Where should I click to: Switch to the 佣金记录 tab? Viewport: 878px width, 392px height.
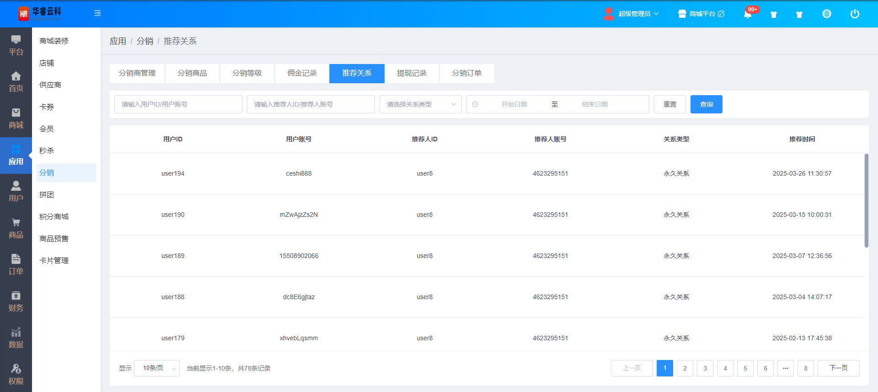tap(302, 73)
